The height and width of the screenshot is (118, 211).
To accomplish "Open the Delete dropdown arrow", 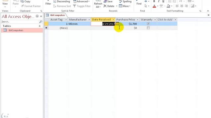I will (116, 6).
